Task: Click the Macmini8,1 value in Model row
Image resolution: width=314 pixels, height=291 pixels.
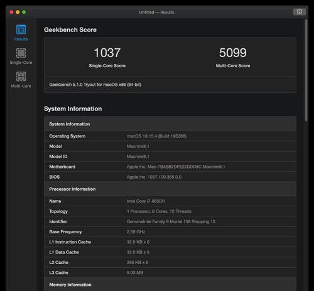Action: 138,146
